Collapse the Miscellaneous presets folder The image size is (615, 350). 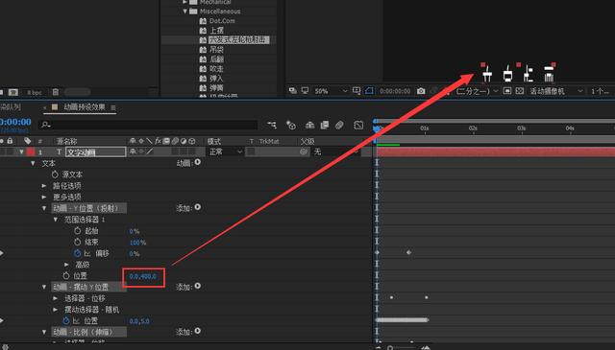pos(185,12)
